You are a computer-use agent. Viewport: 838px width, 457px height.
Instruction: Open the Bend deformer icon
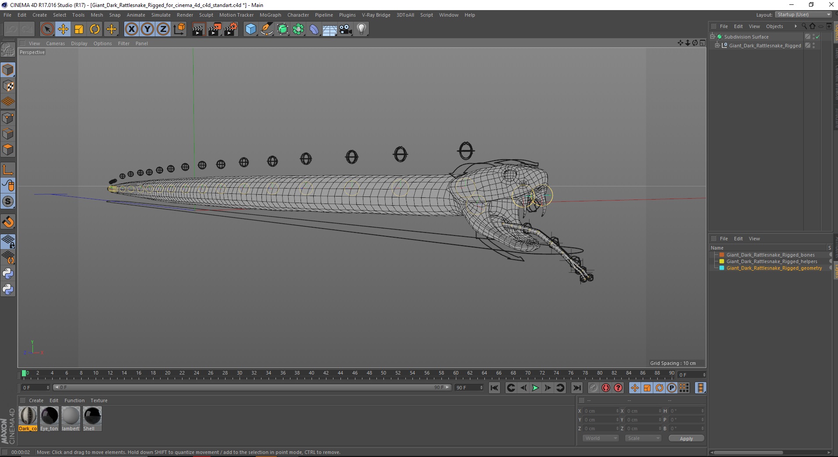[x=314, y=29]
